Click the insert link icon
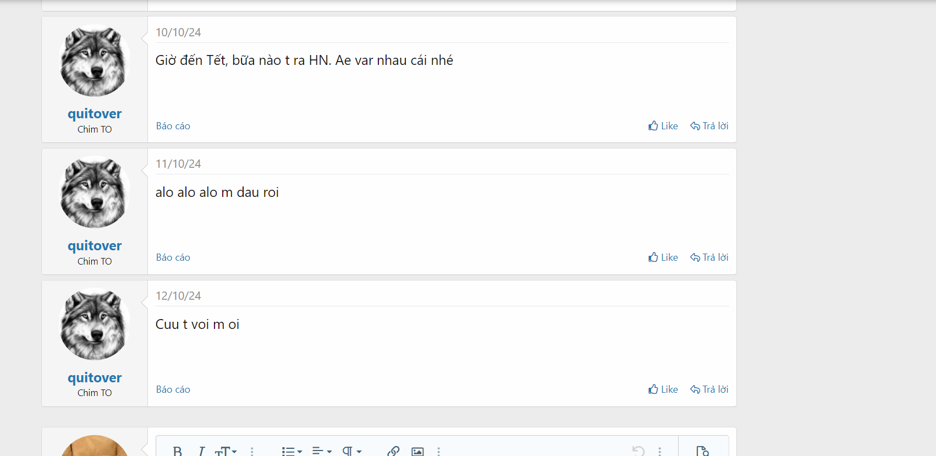936x456 pixels. click(x=393, y=451)
